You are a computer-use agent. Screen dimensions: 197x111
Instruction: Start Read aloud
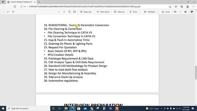click(103, 12)
